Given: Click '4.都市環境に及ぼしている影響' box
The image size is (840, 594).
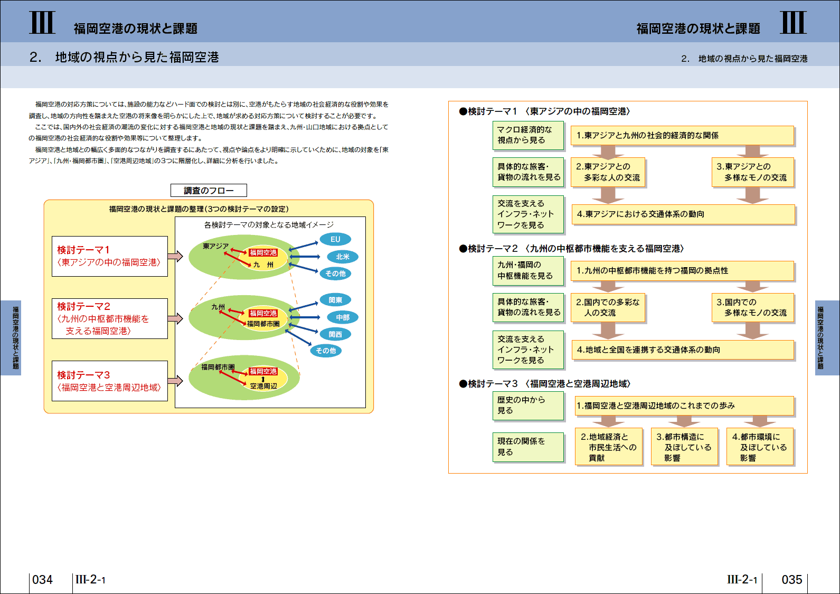Looking at the screenshot, I should point(760,447).
